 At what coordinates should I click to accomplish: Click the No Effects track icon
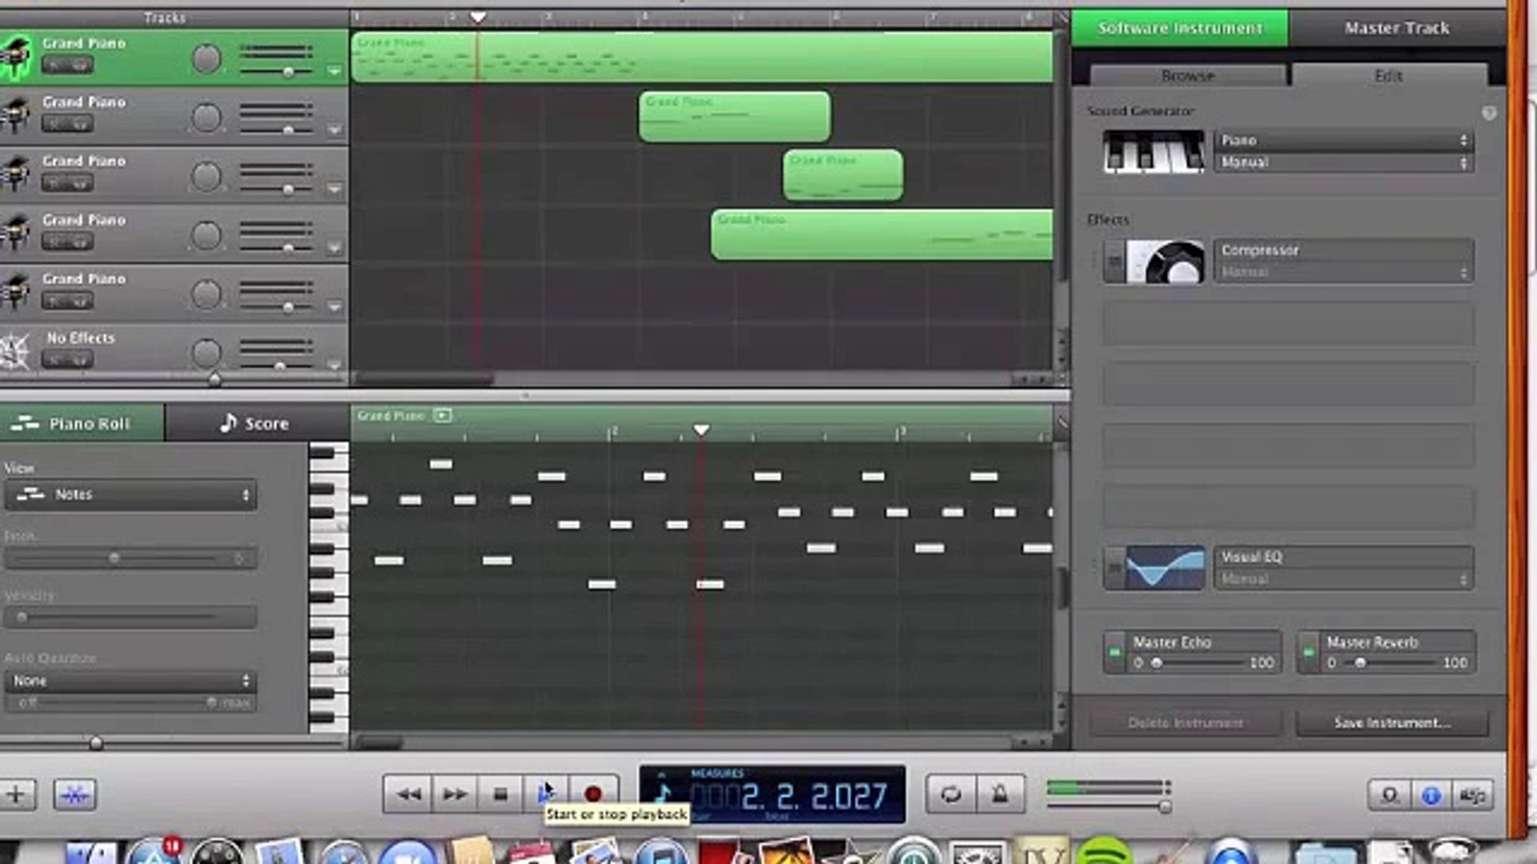[x=14, y=350]
